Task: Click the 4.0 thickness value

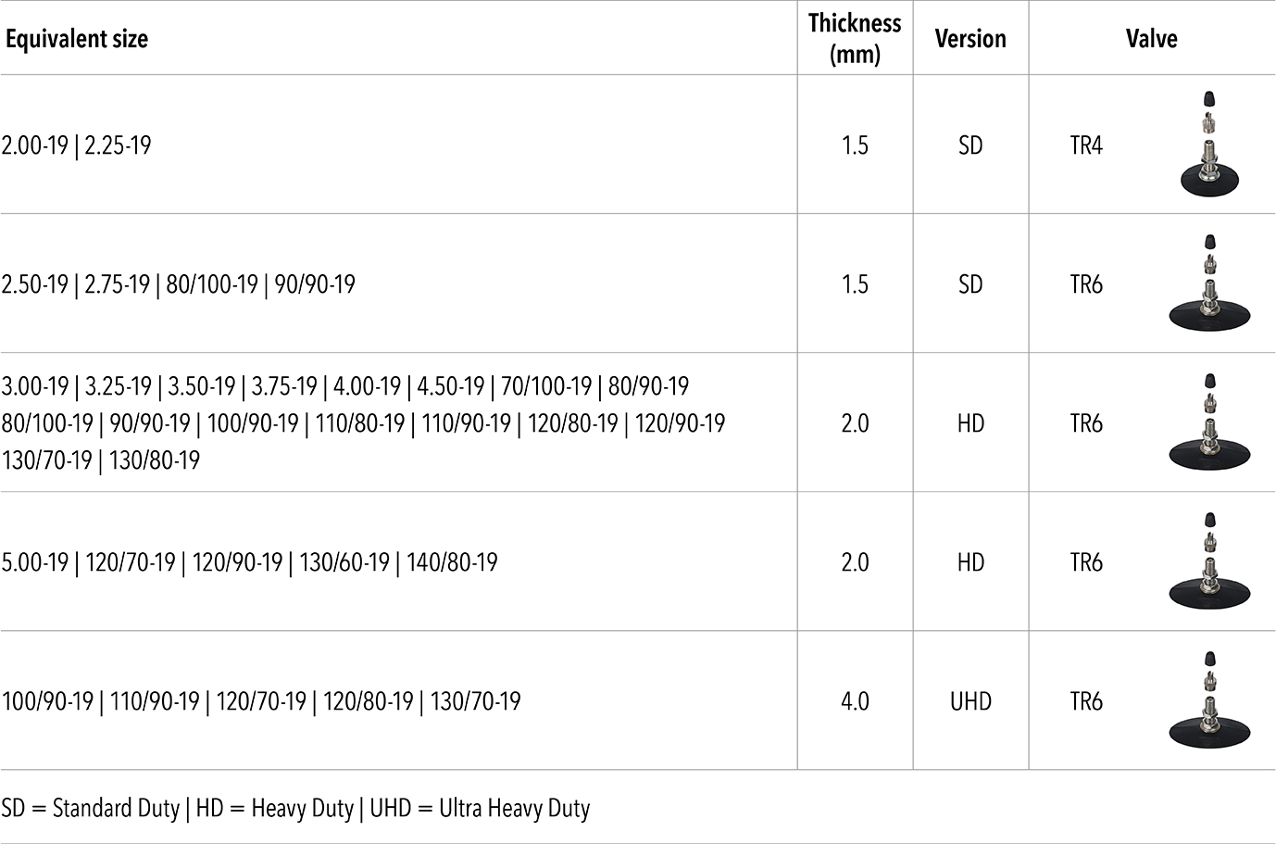Action: [x=855, y=701]
